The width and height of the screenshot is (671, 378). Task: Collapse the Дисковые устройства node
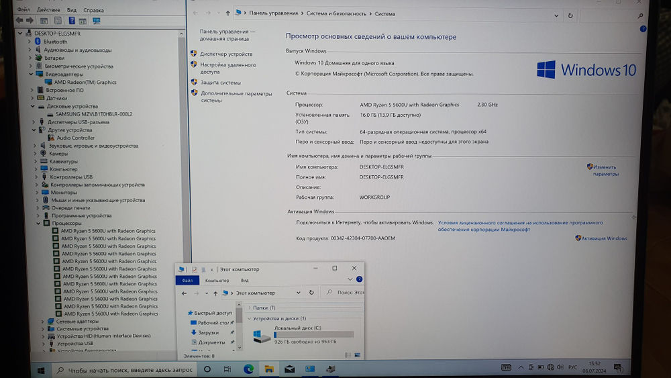tap(32, 106)
